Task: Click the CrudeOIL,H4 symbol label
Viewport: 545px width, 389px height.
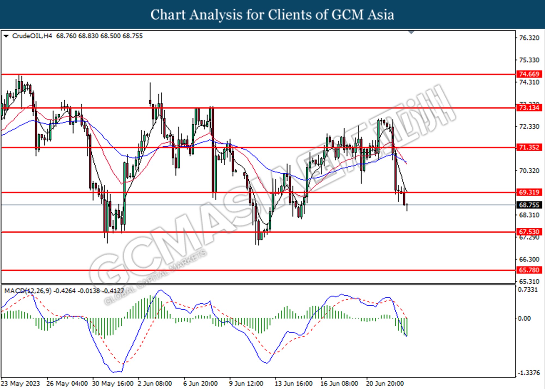Action: pyautogui.click(x=32, y=36)
